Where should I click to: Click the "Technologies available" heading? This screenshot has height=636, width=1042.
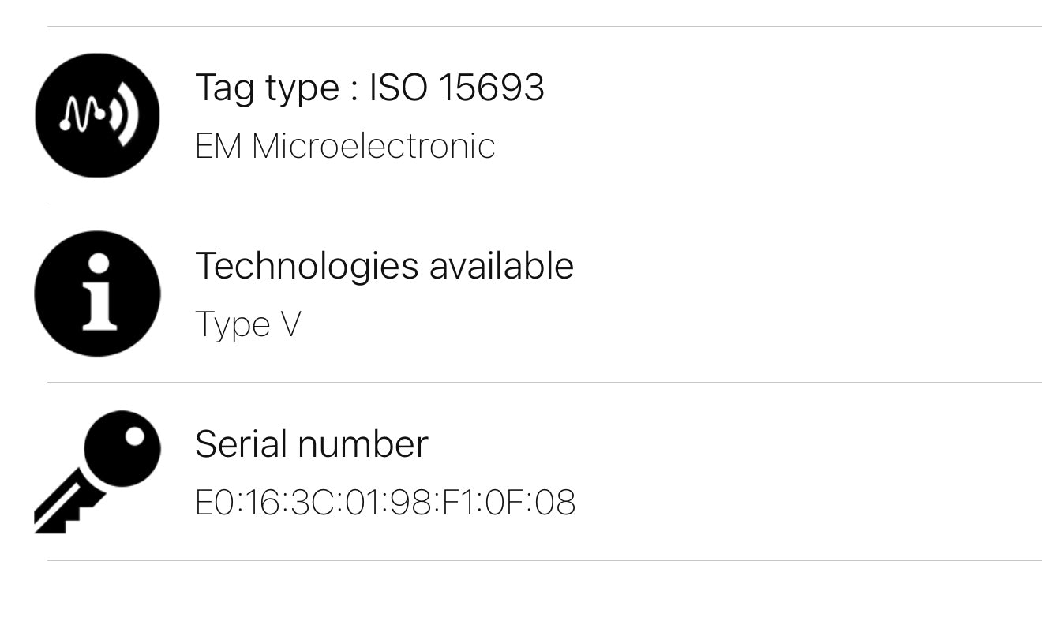[384, 265]
